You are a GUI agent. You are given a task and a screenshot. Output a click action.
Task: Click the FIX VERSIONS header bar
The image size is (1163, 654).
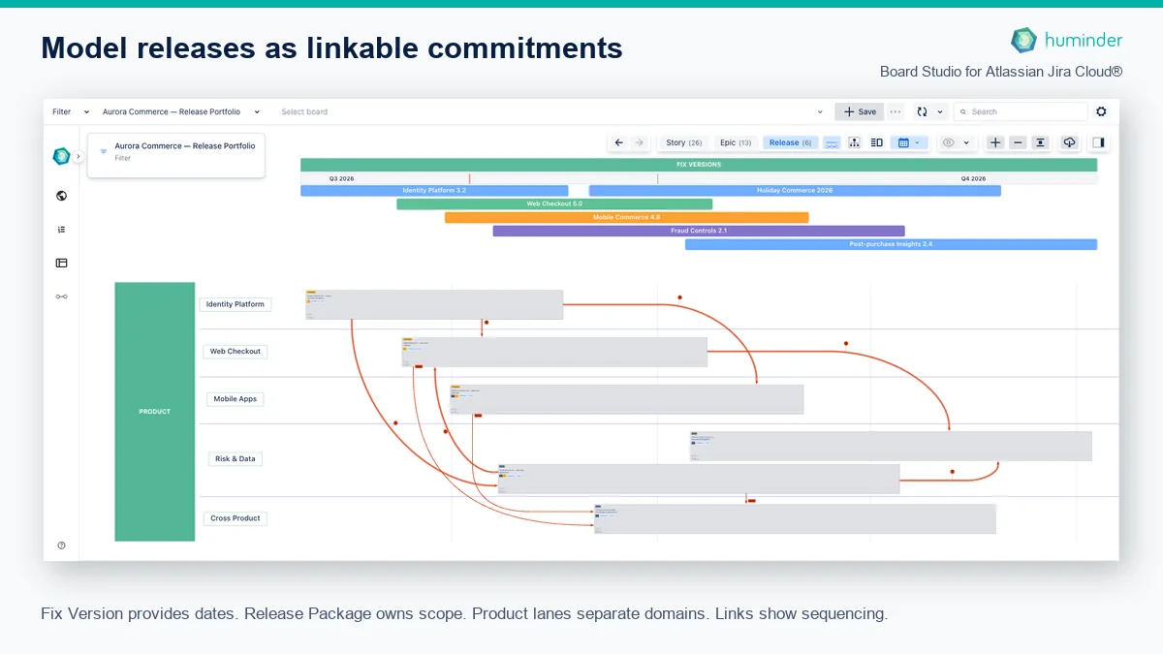click(699, 165)
